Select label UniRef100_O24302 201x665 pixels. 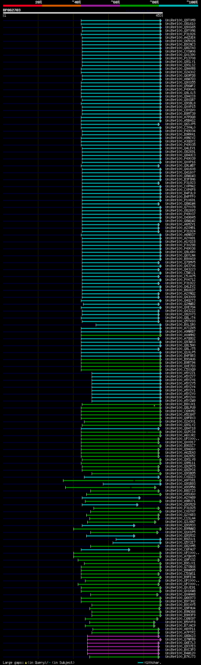pos(180,72)
